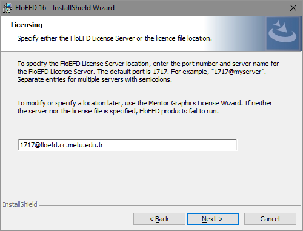Go back using the Back button
The width and height of the screenshot is (303, 231).
pos(159,219)
